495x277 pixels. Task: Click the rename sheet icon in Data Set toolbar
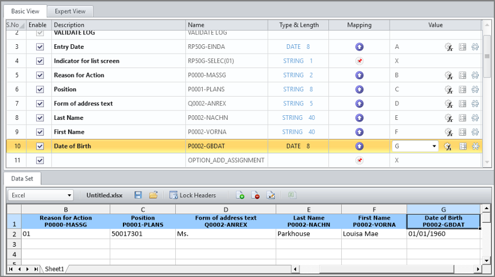tap(271, 196)
